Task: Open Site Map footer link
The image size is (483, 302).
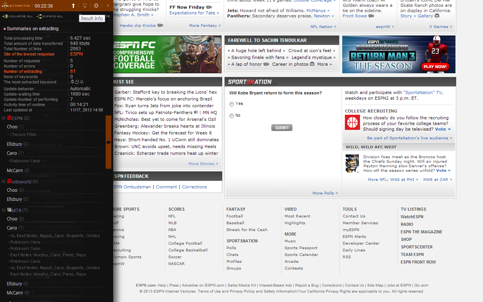Action: pyautogui.click(x=375, y=285)
